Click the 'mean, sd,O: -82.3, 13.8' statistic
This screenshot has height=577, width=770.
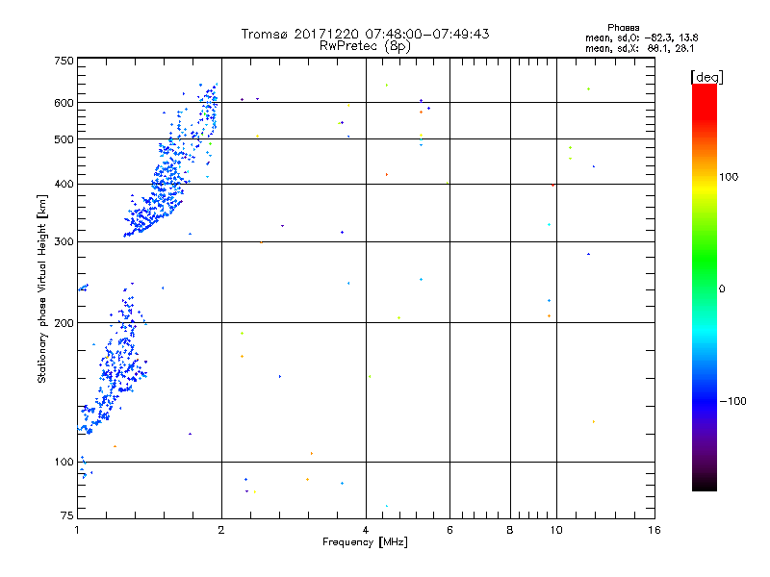coord(642,38)
